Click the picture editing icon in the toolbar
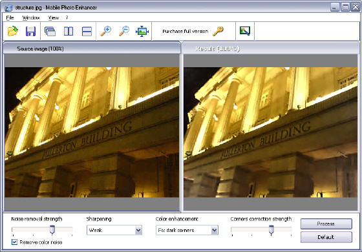The image size is (362, 252). 245,31
